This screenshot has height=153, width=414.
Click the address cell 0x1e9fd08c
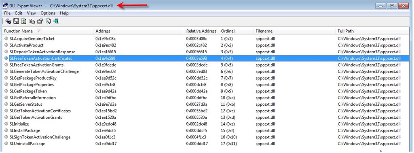106,38
